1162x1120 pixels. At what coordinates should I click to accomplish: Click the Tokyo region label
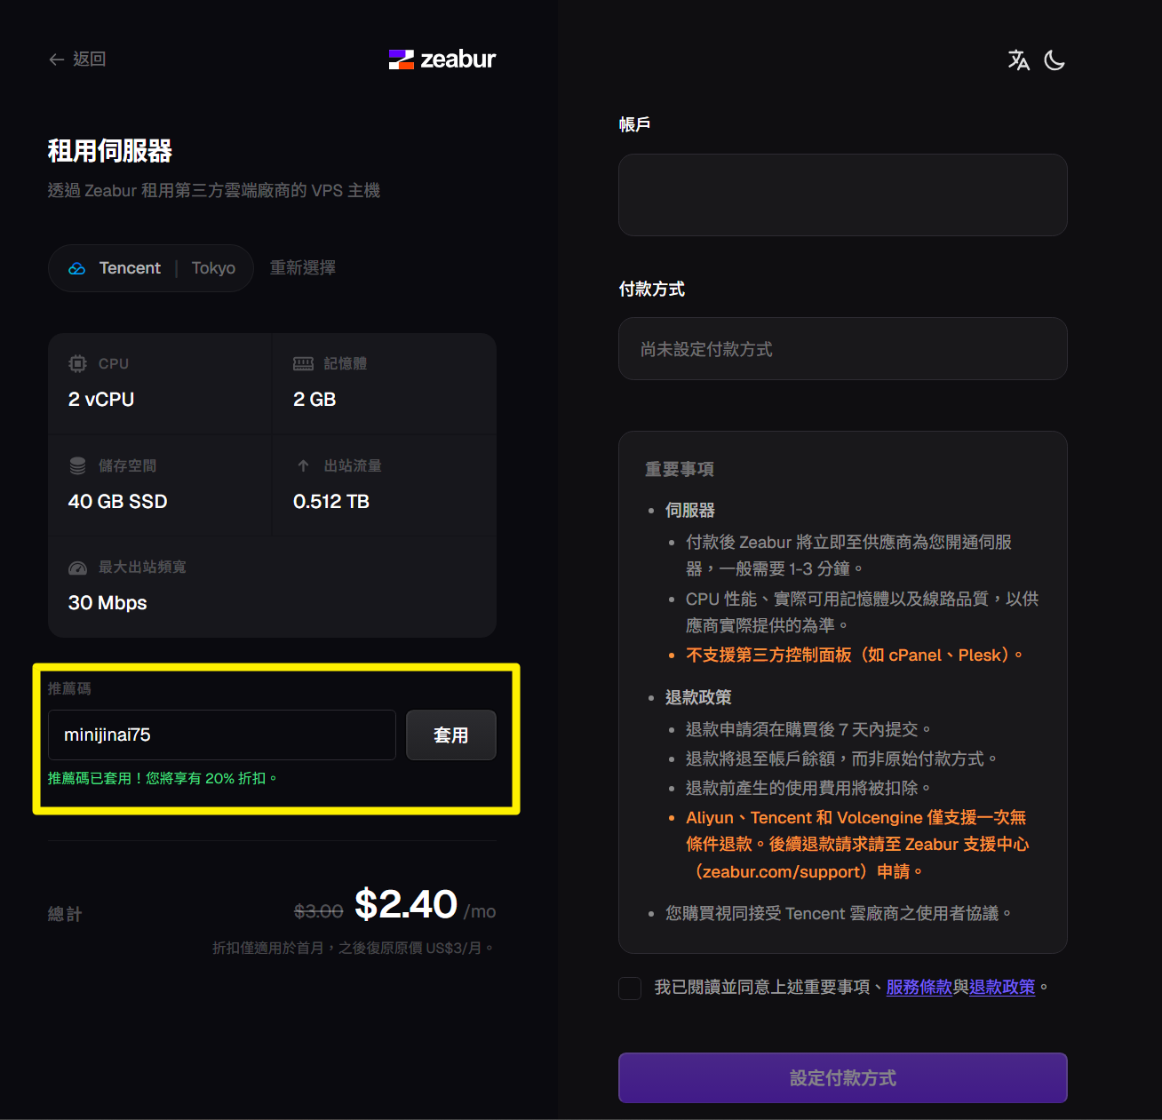pyautogui.click(x=213, y=268)
